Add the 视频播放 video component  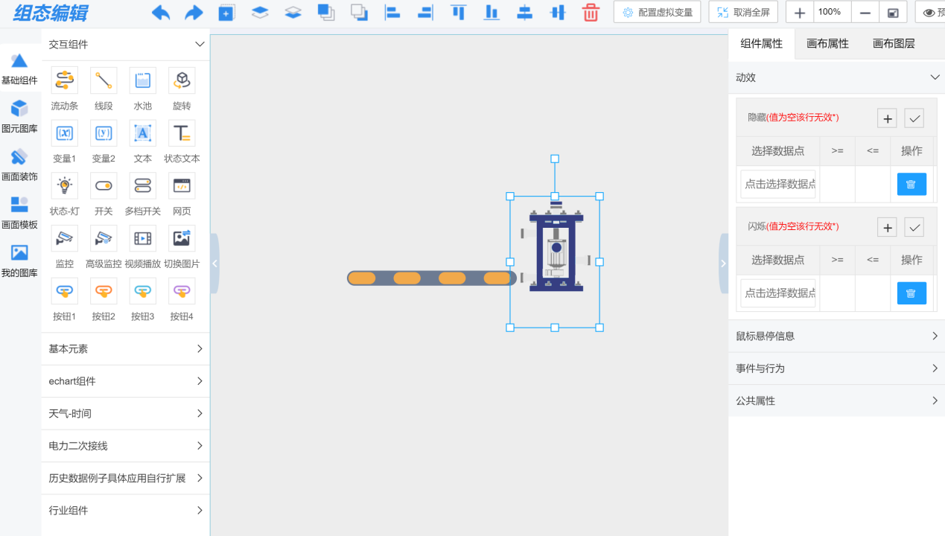point(143,238)
